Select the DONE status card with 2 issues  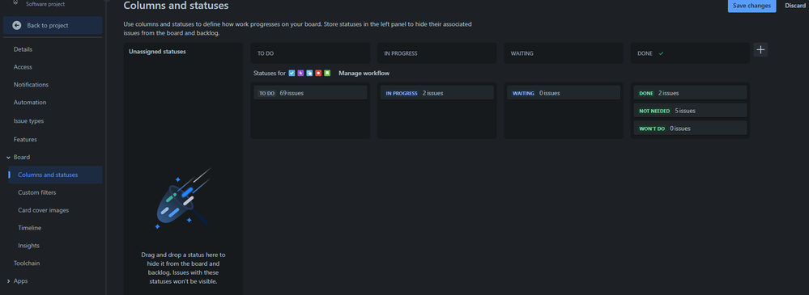(x=690, y=93)
